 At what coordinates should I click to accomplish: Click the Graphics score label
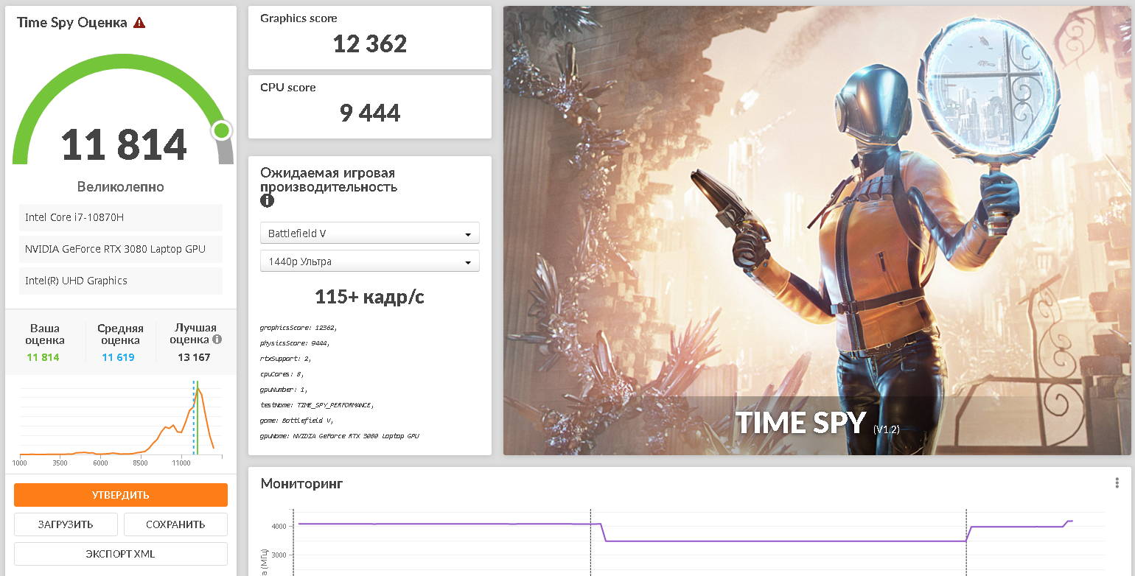coord(298,18)
